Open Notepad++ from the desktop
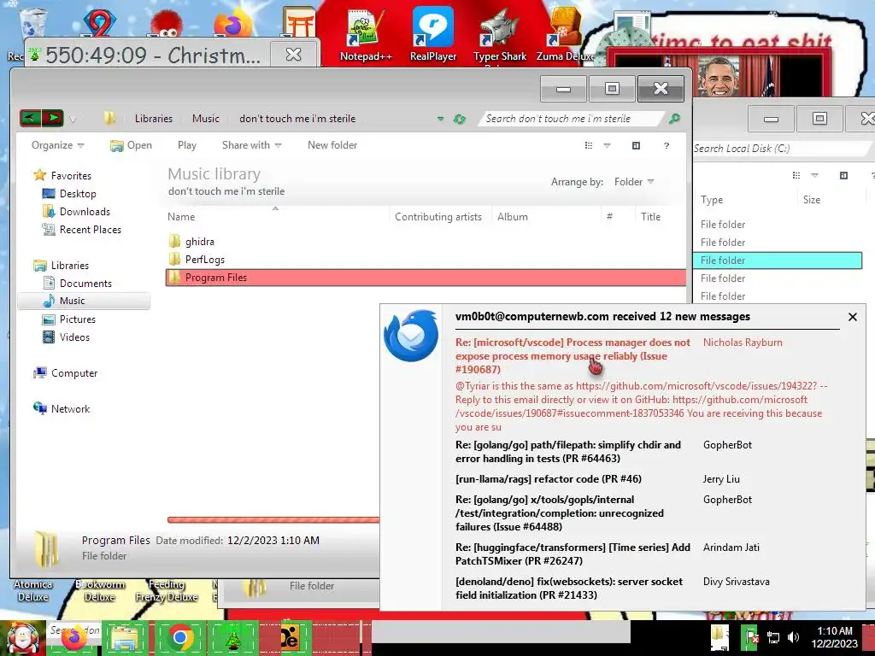The width and height of the screenshot is (875, 656). [366, 33]
